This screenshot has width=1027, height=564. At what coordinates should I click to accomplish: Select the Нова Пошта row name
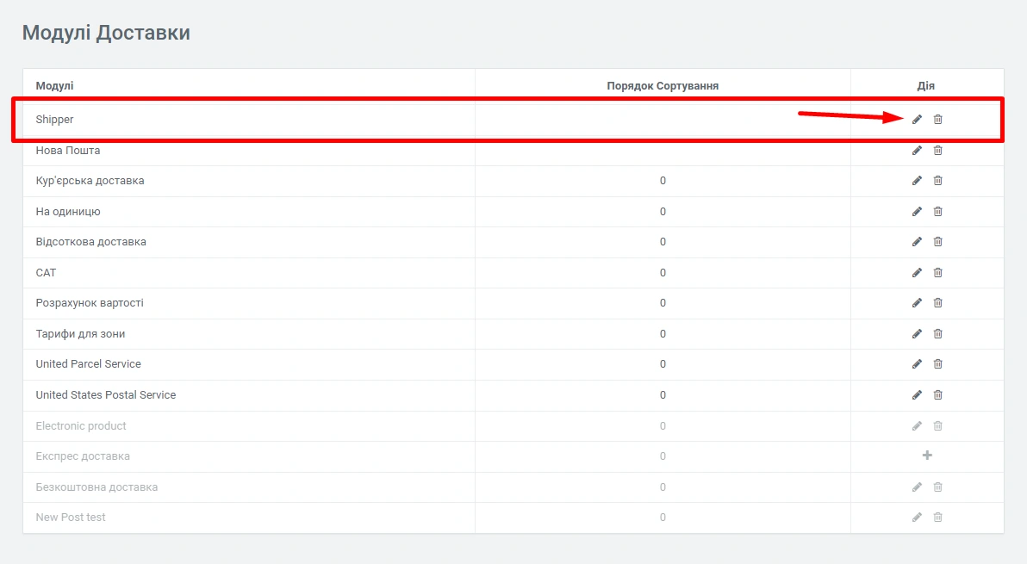pos(68,151)
